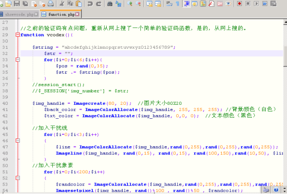Toggle folder as workspace panel

pyautogui.click(x=220, y=4)
